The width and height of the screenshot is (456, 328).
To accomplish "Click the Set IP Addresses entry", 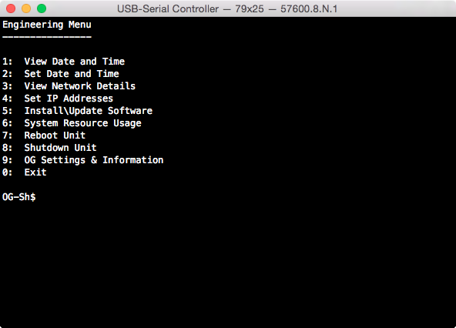I will click(x=58, y=99).
